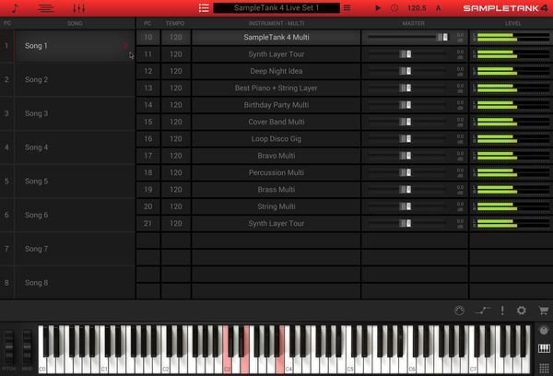Adjust master slider for Deep Night Idea
This screenshot has height=376, width=553.
point(406,71)
